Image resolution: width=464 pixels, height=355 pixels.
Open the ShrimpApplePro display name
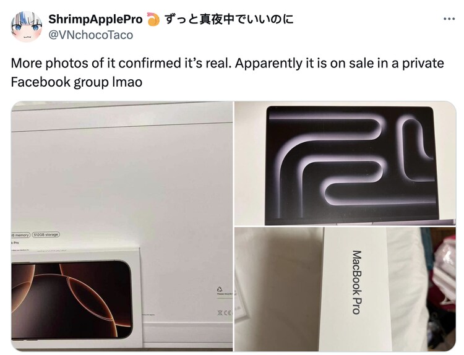point(95,19)
